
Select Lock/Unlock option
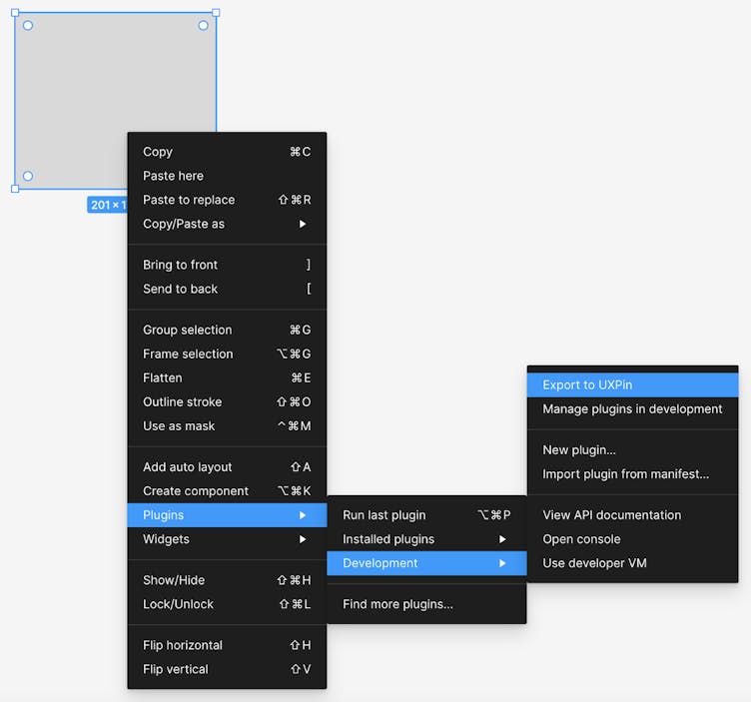pos(227,604)
